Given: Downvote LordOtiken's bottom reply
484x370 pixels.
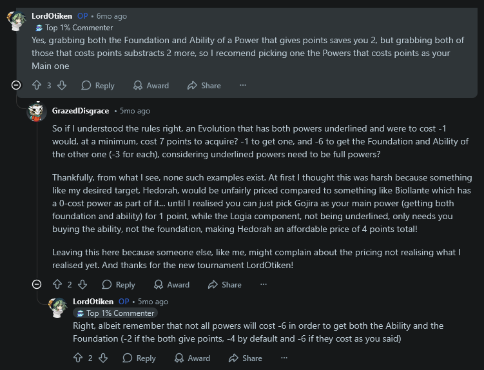Looking at the screenshot, I should [x=103, y=358].
